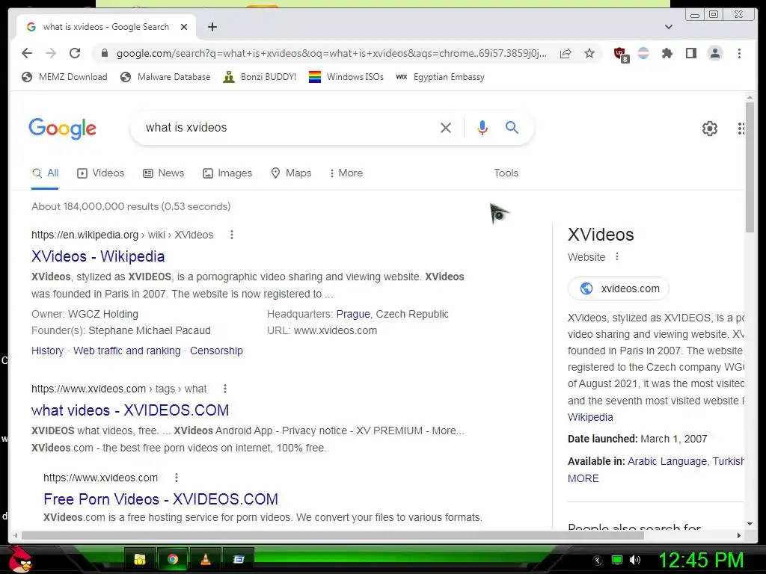Viewport: 766px width, 574px height.
Task: Close the Google Search tab
Action: point(184,27)
